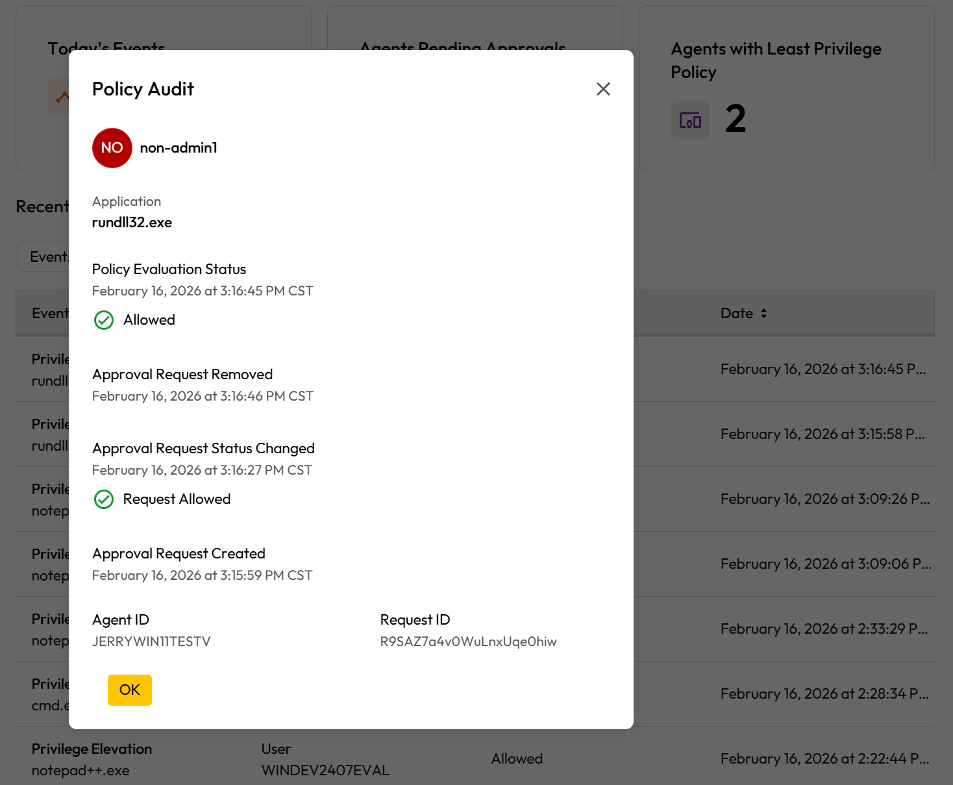Select the Request ID value R9SAZ7a4v0WuLnxUqe0hiw
Screen dimensions: 953x785
[x=469, y=642]
